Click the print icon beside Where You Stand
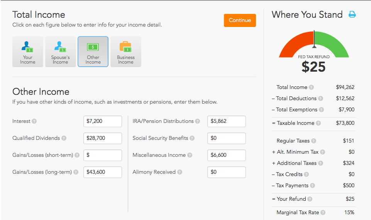The image size is (371, 220). (x=352, y=15)
